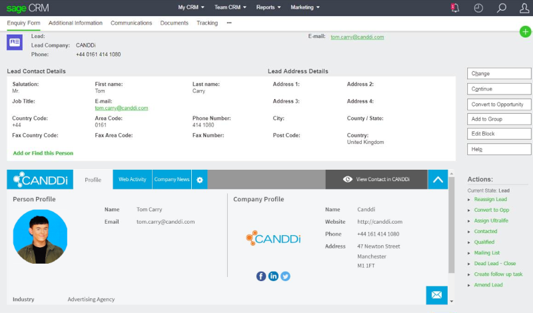Open the notifications bell icon
This screenshot has height=313, width=533.
(x=455, y=7)
